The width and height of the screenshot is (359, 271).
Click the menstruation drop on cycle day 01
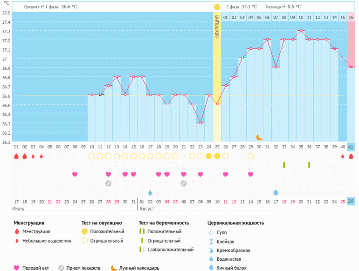click(16, 156)
